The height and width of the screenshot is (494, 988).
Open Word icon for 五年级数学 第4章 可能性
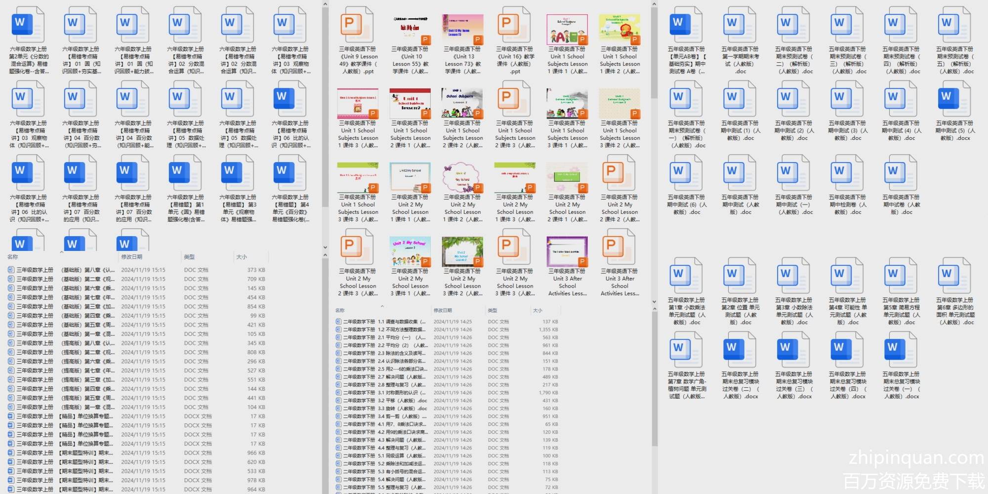click(x=847, y=276)
